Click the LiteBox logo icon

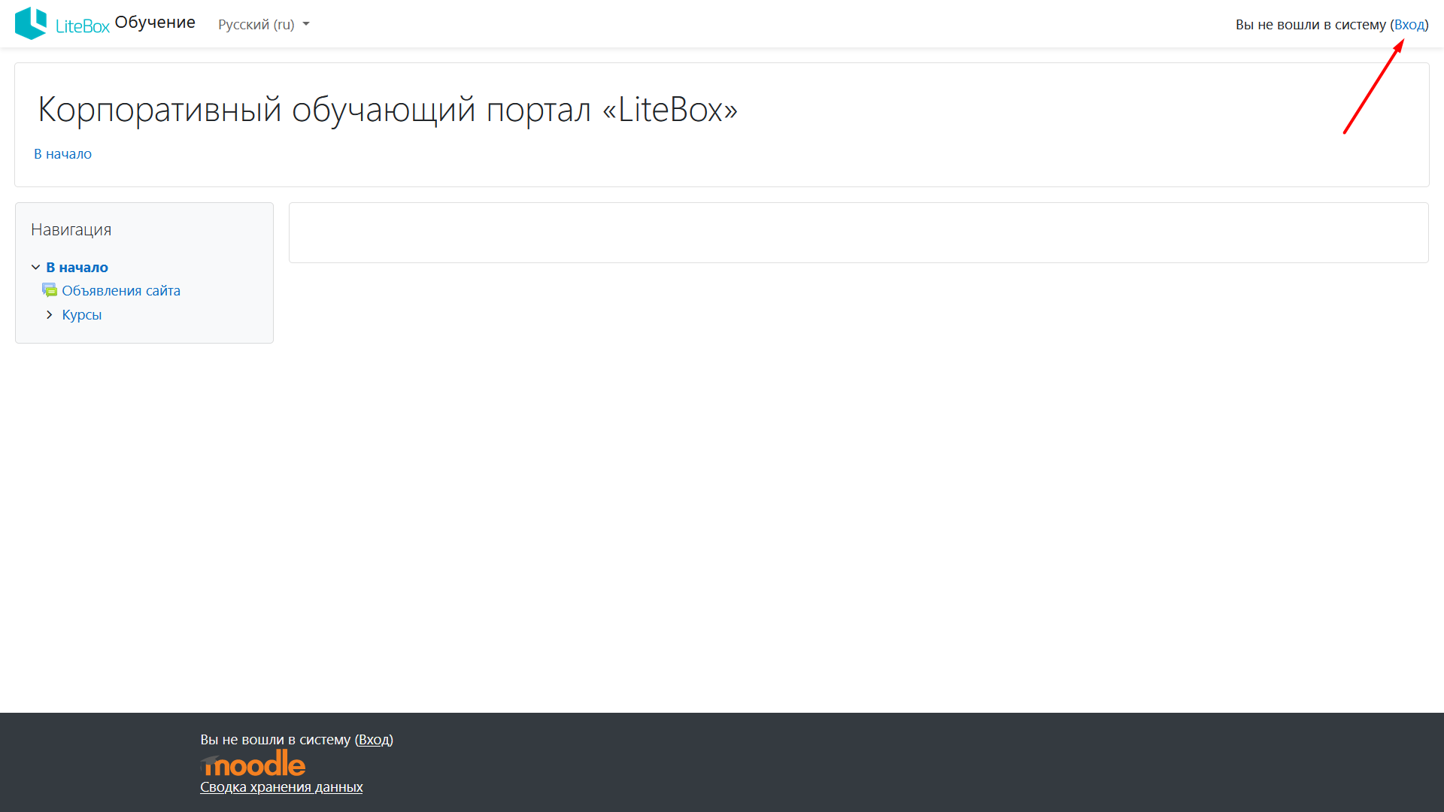[x=31, y=23]
